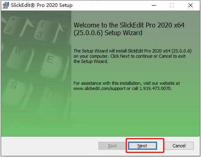
Task: Click the 'The Setup Wizard will install' paragraph
Action: pyautogui.click(x=133, y=56)
